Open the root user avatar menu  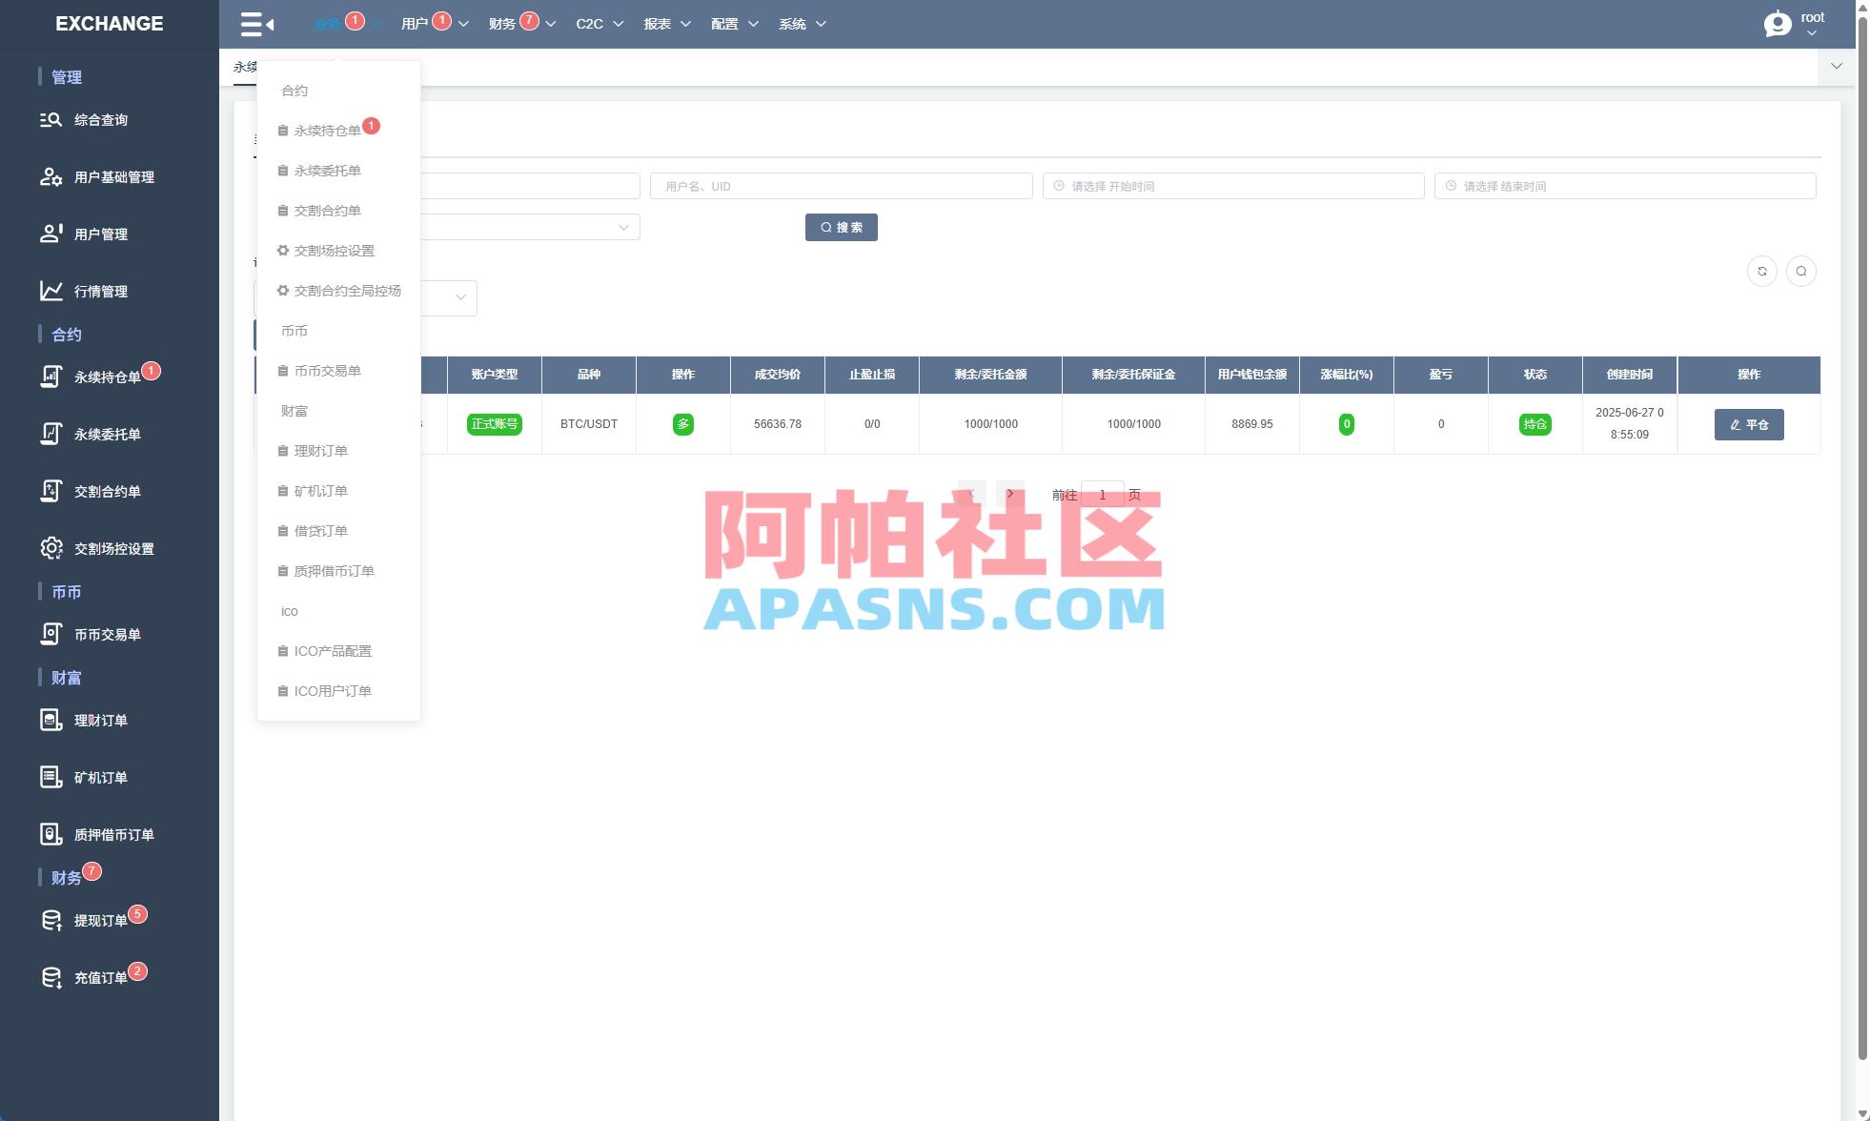1777,23
